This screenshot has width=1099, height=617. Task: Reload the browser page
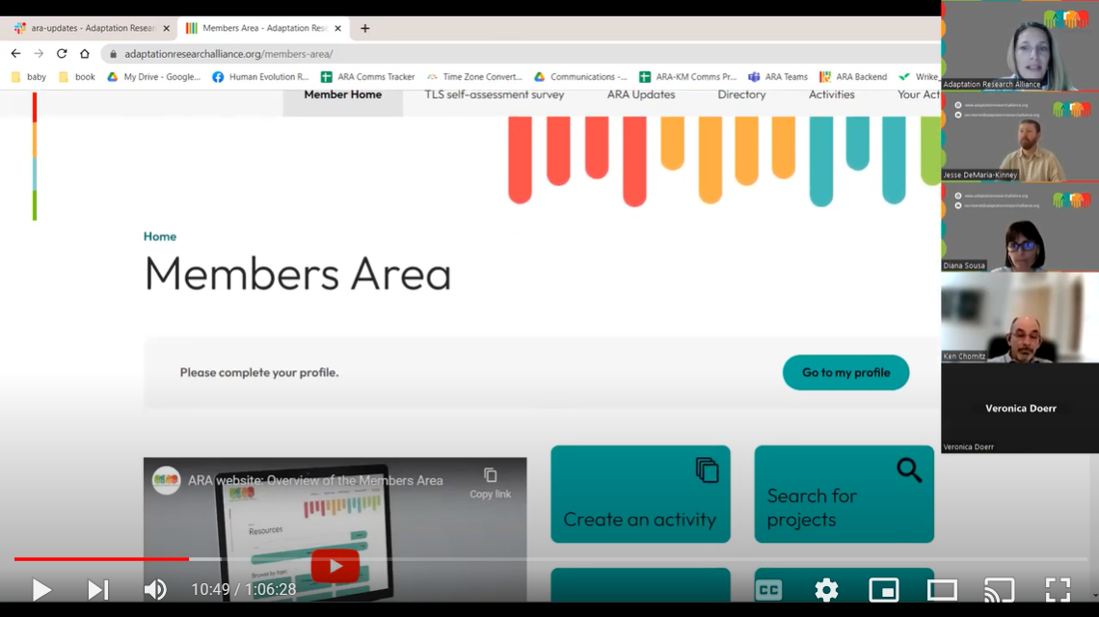point(62,54)
